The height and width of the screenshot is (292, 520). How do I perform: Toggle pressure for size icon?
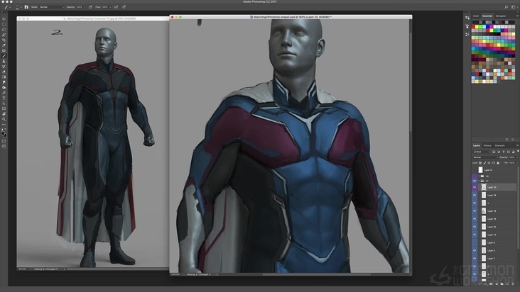pyautogui.click(x=124, y=6)
